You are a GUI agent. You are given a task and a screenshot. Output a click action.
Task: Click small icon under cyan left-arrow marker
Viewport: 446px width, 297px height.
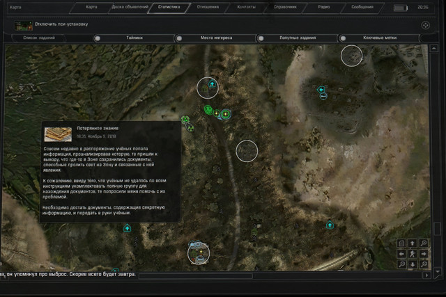323,97
